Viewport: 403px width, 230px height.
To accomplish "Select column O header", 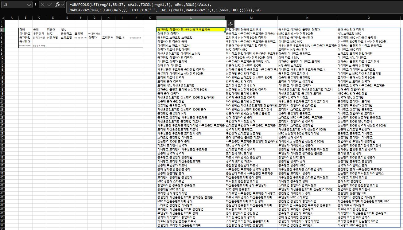I will coord(368,18).
